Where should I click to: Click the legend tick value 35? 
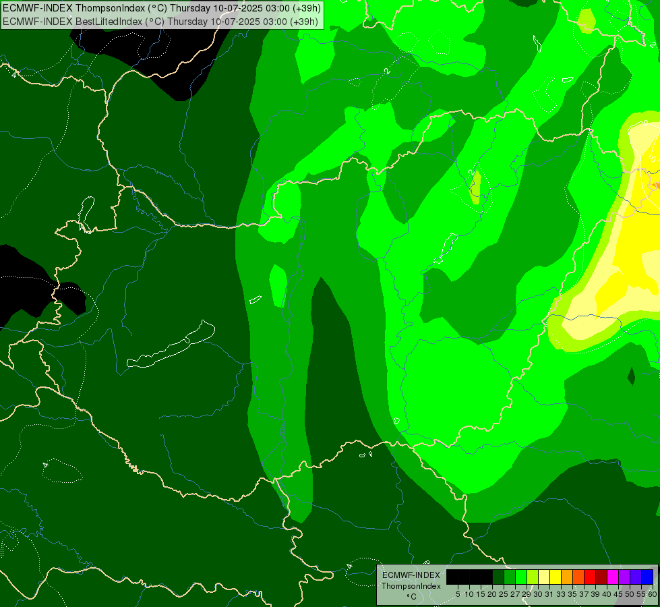(x=572, y=594)
